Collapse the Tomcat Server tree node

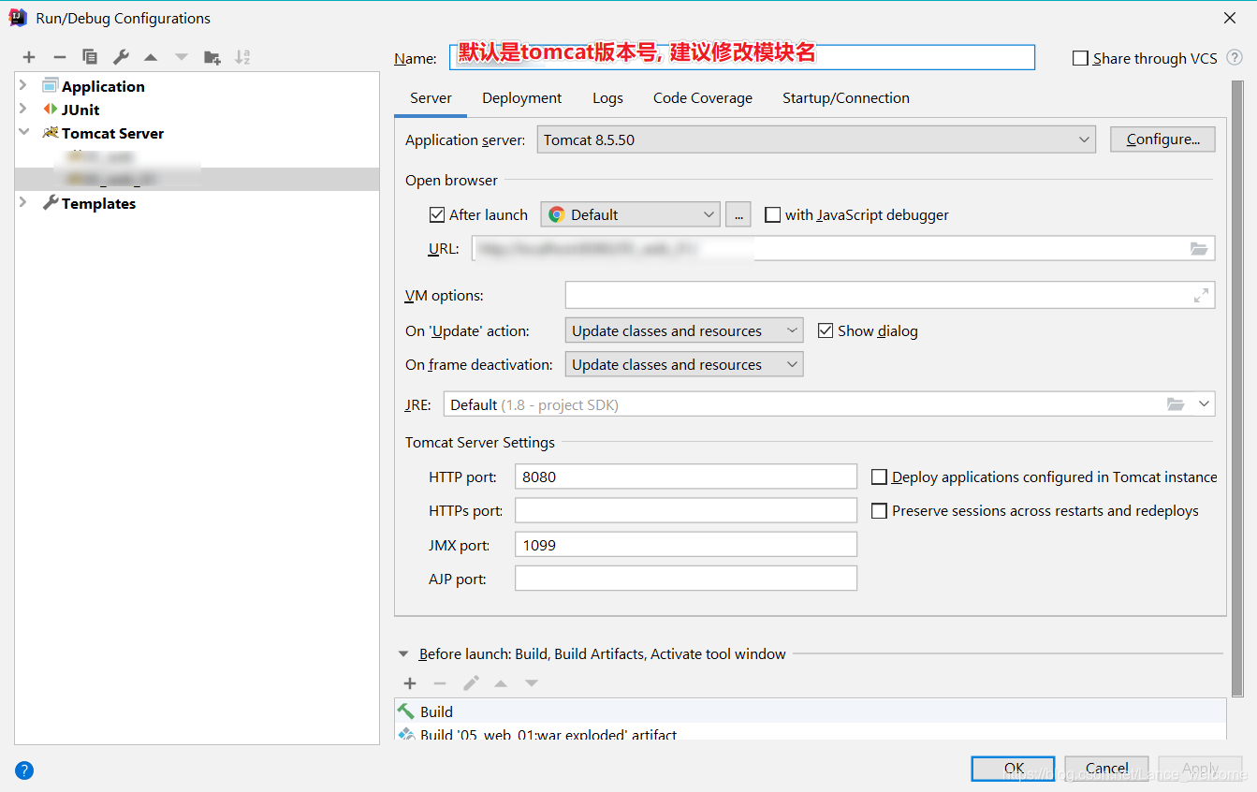point(23,133)
